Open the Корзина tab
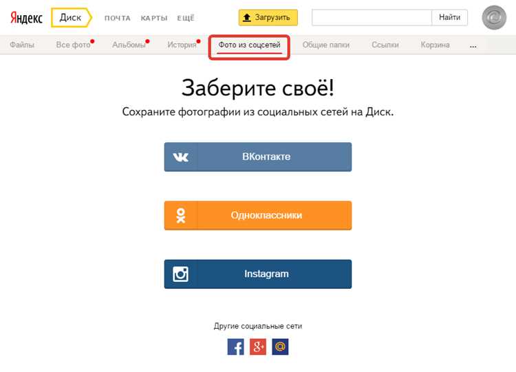This screenshot has width=516, height=372. click(x=435, y=45)
